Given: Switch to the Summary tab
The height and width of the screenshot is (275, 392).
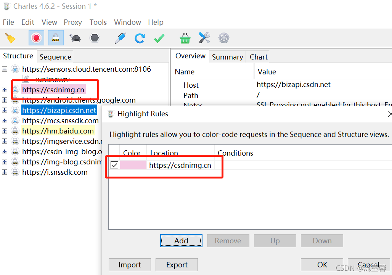Looking at the screenshot, I should point(228,57).
